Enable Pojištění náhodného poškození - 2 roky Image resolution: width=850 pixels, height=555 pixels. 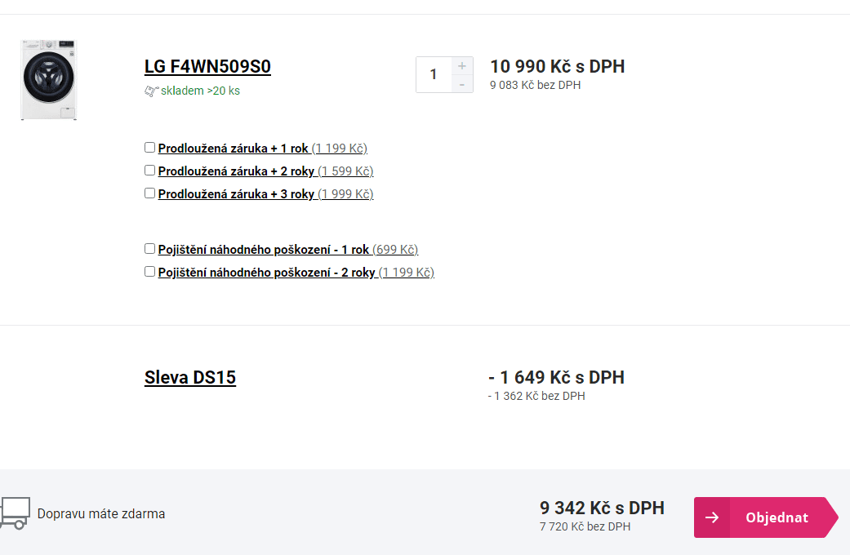pos(149,271)
